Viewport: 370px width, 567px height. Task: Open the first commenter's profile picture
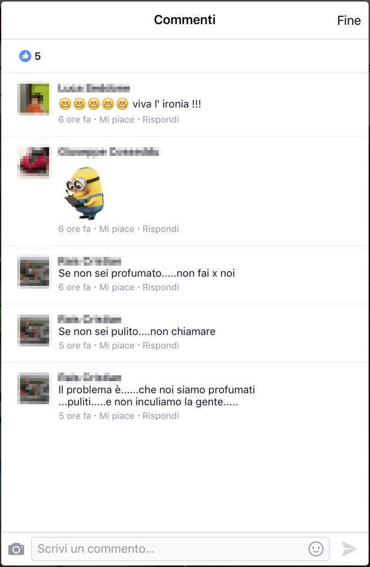(x=33, y=99)
